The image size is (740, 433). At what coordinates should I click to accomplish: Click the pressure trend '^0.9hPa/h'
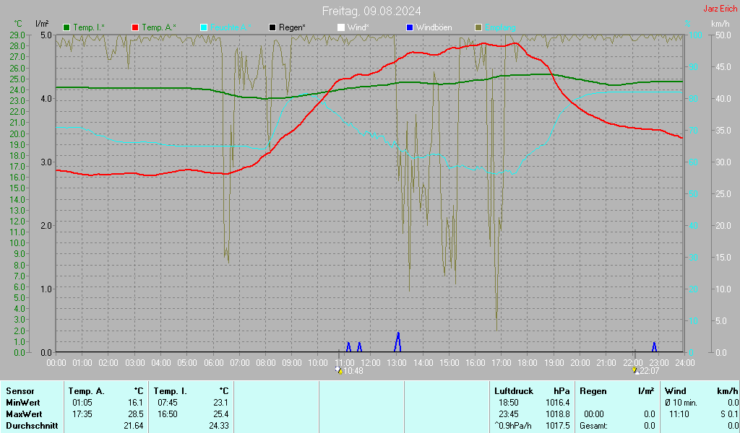point(512,426)
